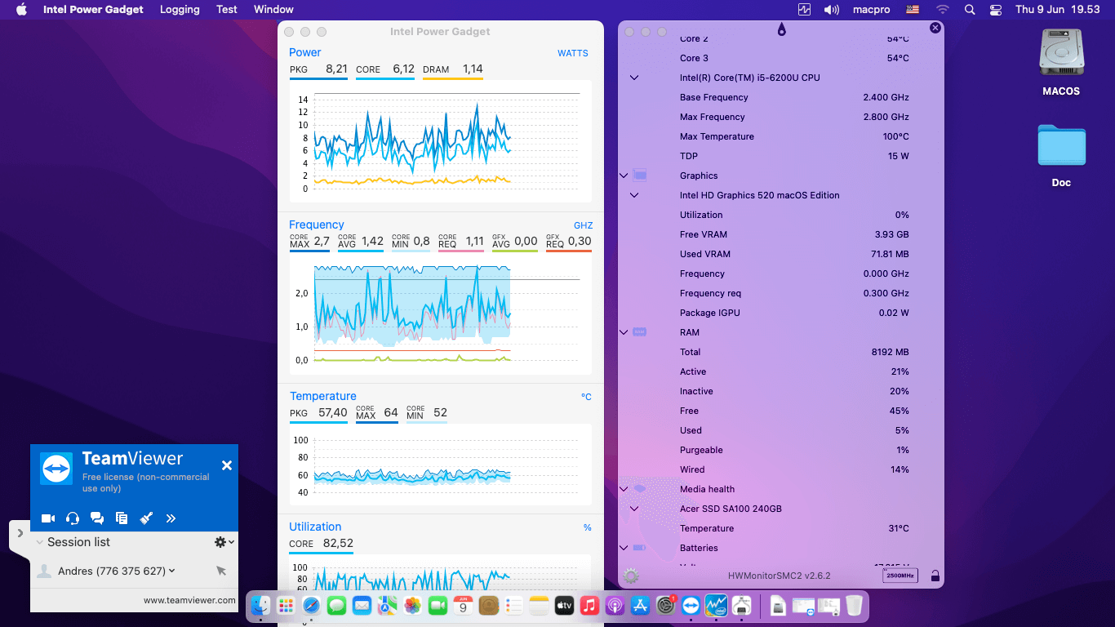Open TeamViewer file transfer documents icon
Image resolution: width=1115 pixels, height=627 pixels.
point(122,518)
